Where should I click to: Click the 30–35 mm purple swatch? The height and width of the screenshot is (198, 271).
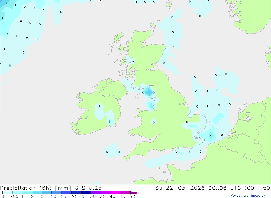point(96,193)
